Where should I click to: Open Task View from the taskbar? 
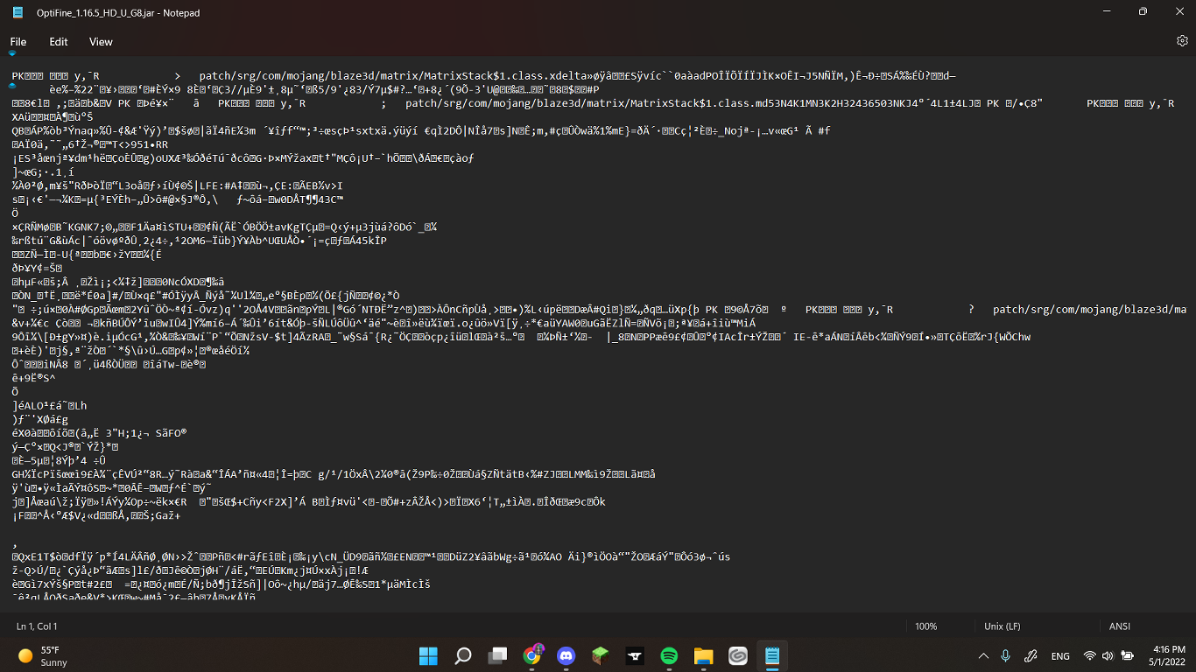point(497,655)
